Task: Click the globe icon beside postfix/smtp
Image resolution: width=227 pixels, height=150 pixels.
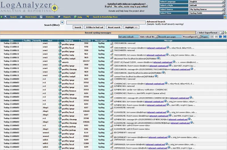Action: pyautogui.click(x=60, y=54)
